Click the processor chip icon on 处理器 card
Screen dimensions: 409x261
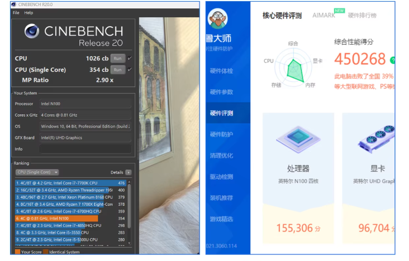tap(298, 139)
